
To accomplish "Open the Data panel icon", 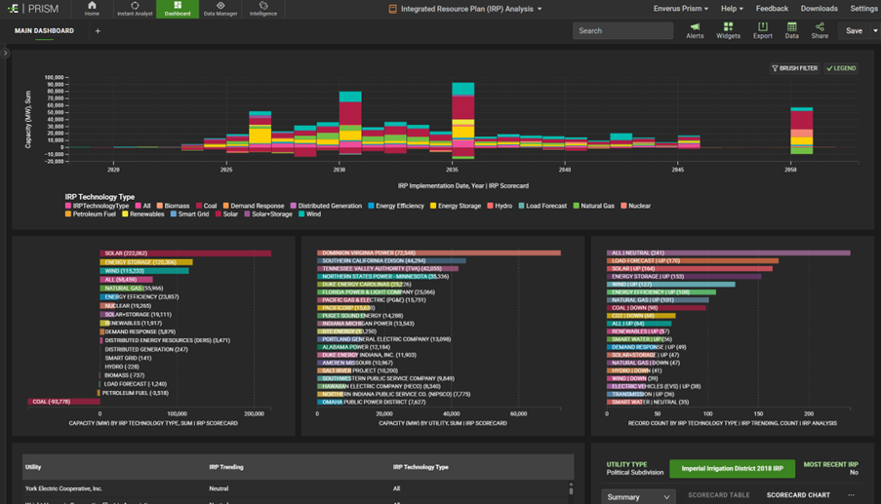I will [x=791, y=30].
